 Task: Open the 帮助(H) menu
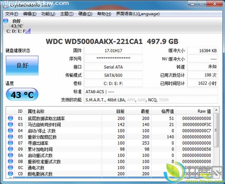[x=104, y=14]
